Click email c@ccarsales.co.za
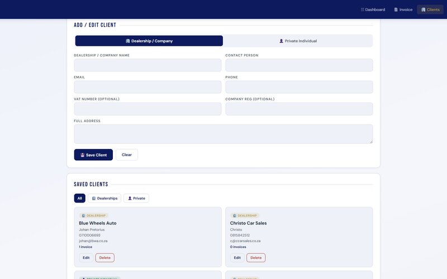Viewport: 447px width, 279px height. tap(245, 241)
